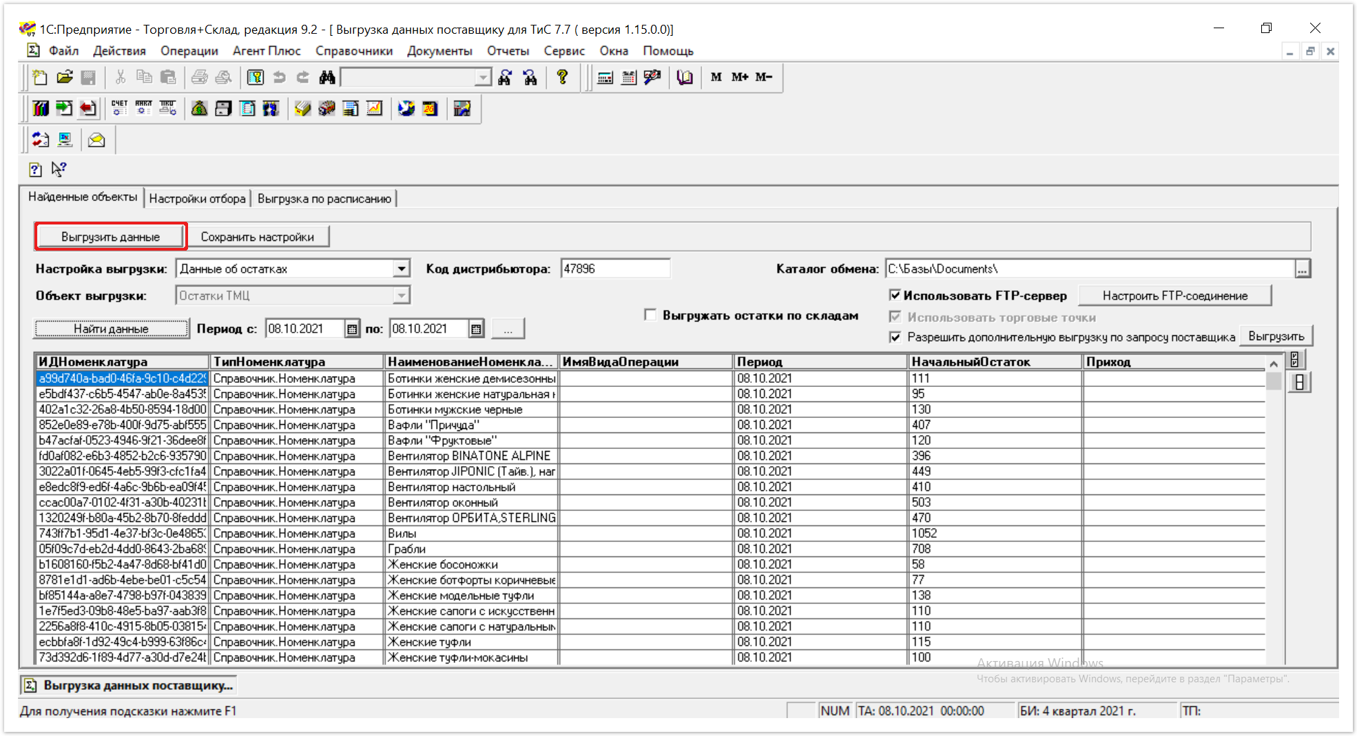Expand the 'Настройка выгрузки' dropdown
This screenshot has width=1357, height=736.
[x=401, y=269]
